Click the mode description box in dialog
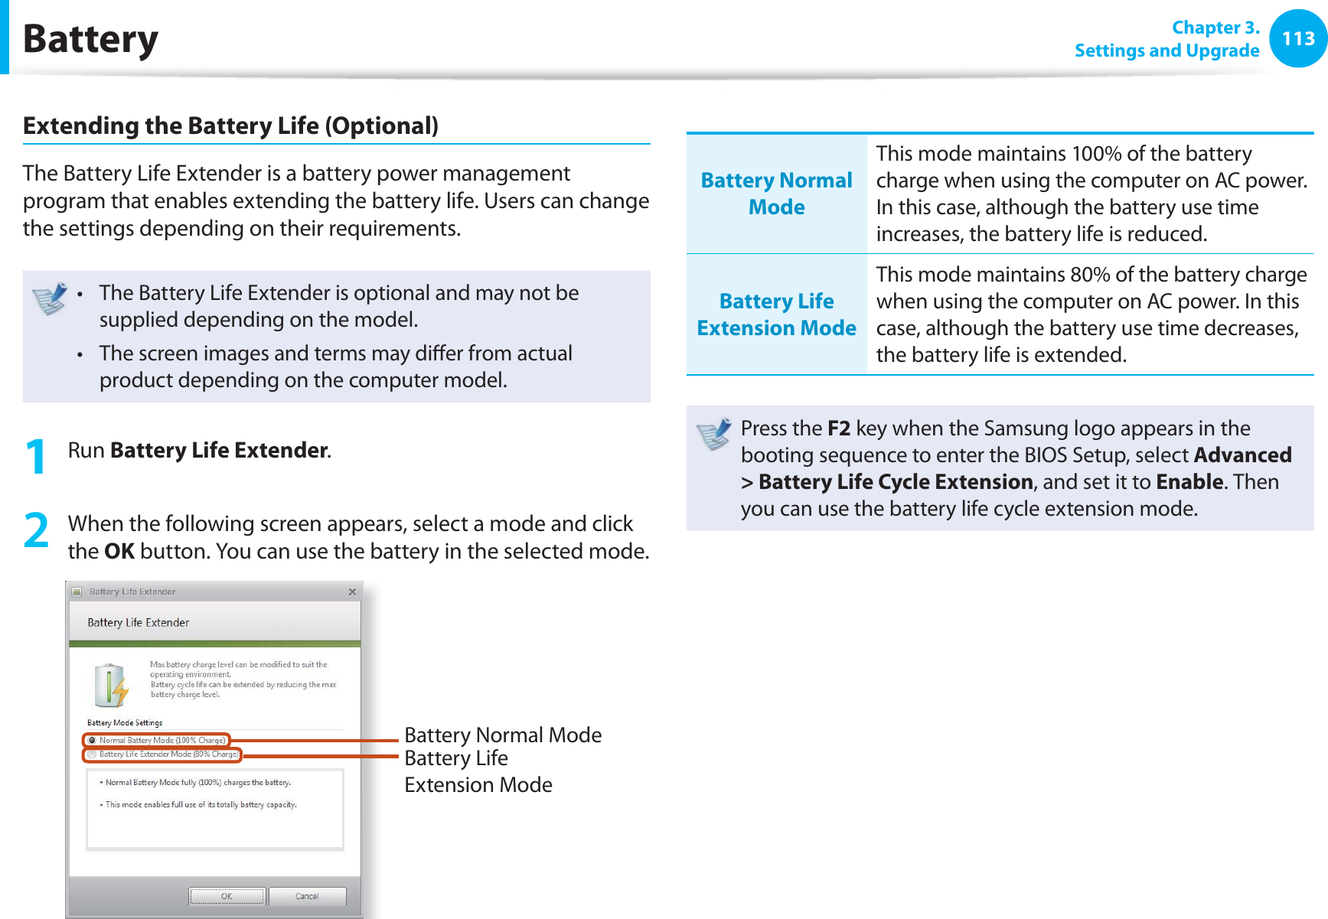The width and height of the screenshot is (1328, 919). click(x=215, y=810)
